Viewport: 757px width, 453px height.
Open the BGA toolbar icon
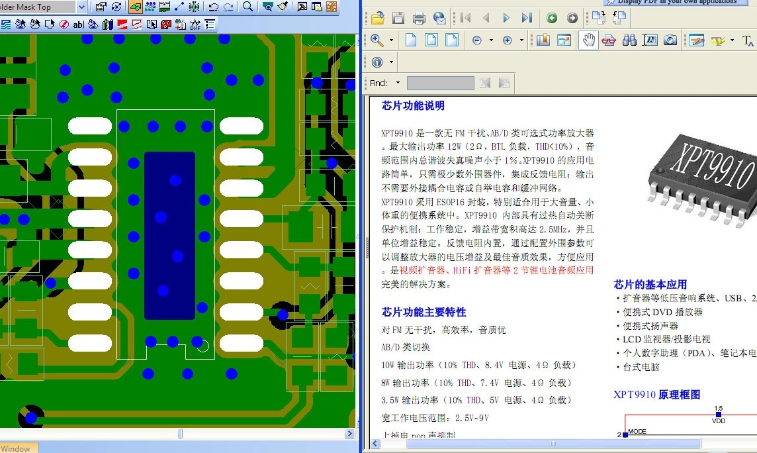194,7
